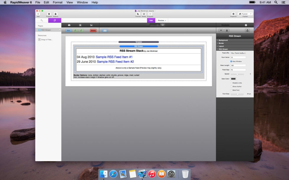Expand the Background section
This screenshot has width=289, height=180.
pyautogui.click(x=235, y=40)
